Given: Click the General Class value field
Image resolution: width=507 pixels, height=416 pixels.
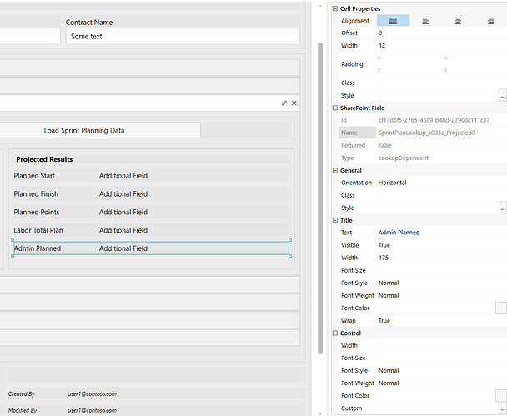Looking at the screenshot, I should (x=441, y=195).
